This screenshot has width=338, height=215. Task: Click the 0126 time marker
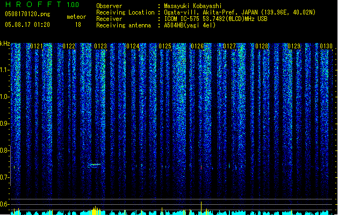click(x=197, y=46)
